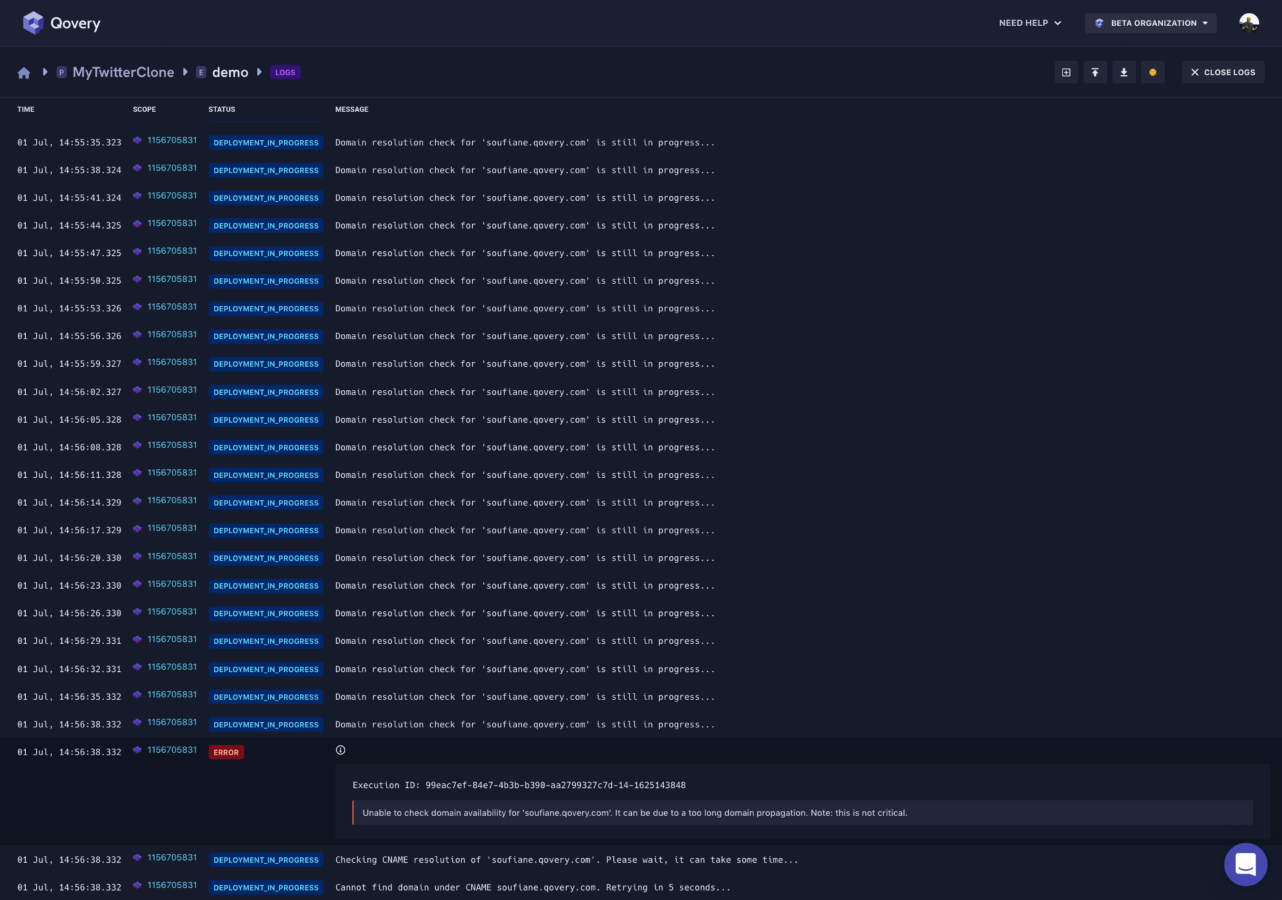
Task: Select the demo environment breadcrumb
Action: (229, 72)
